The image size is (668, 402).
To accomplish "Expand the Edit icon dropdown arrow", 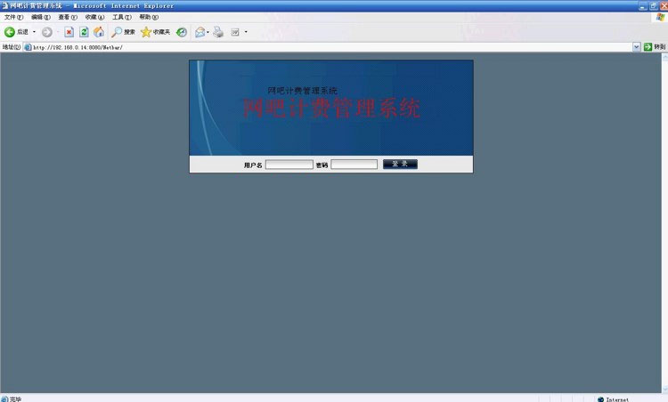I will coord(246,32).
